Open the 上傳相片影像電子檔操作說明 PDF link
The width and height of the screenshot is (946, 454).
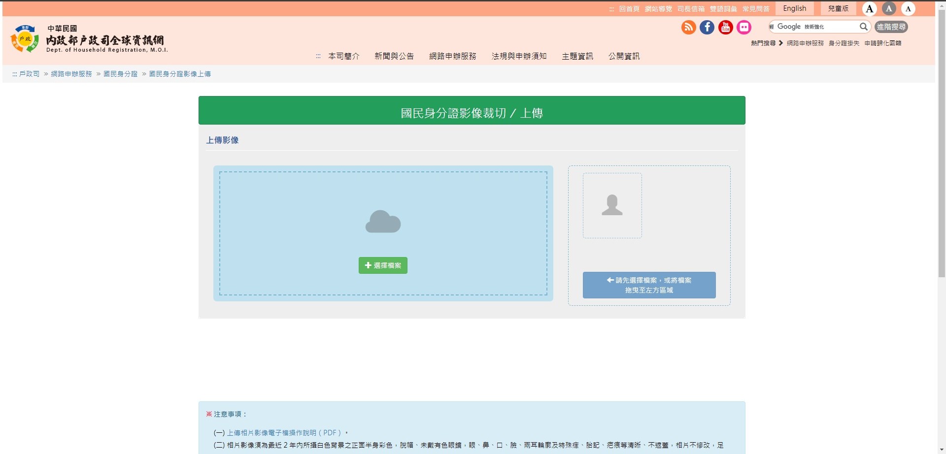[284, 432]
